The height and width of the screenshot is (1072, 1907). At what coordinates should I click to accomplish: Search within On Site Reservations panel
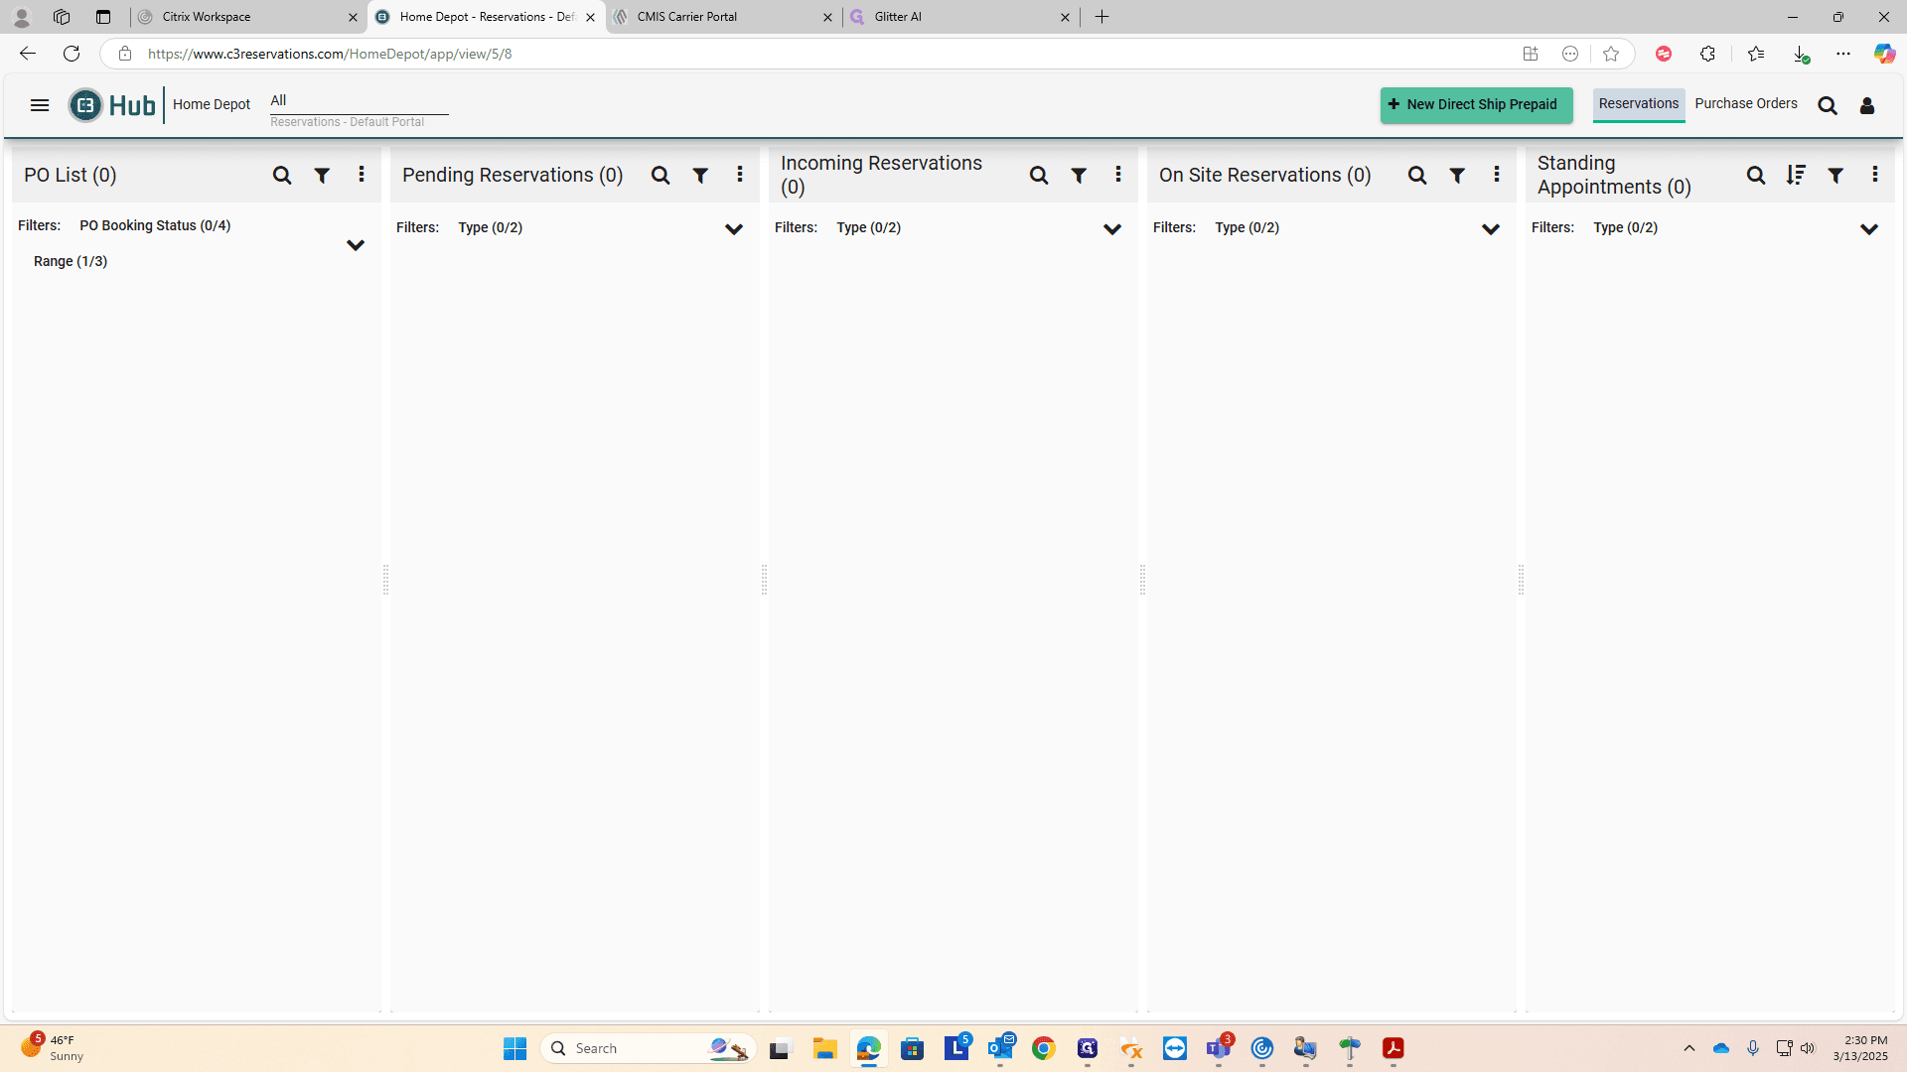point(1417,176)
